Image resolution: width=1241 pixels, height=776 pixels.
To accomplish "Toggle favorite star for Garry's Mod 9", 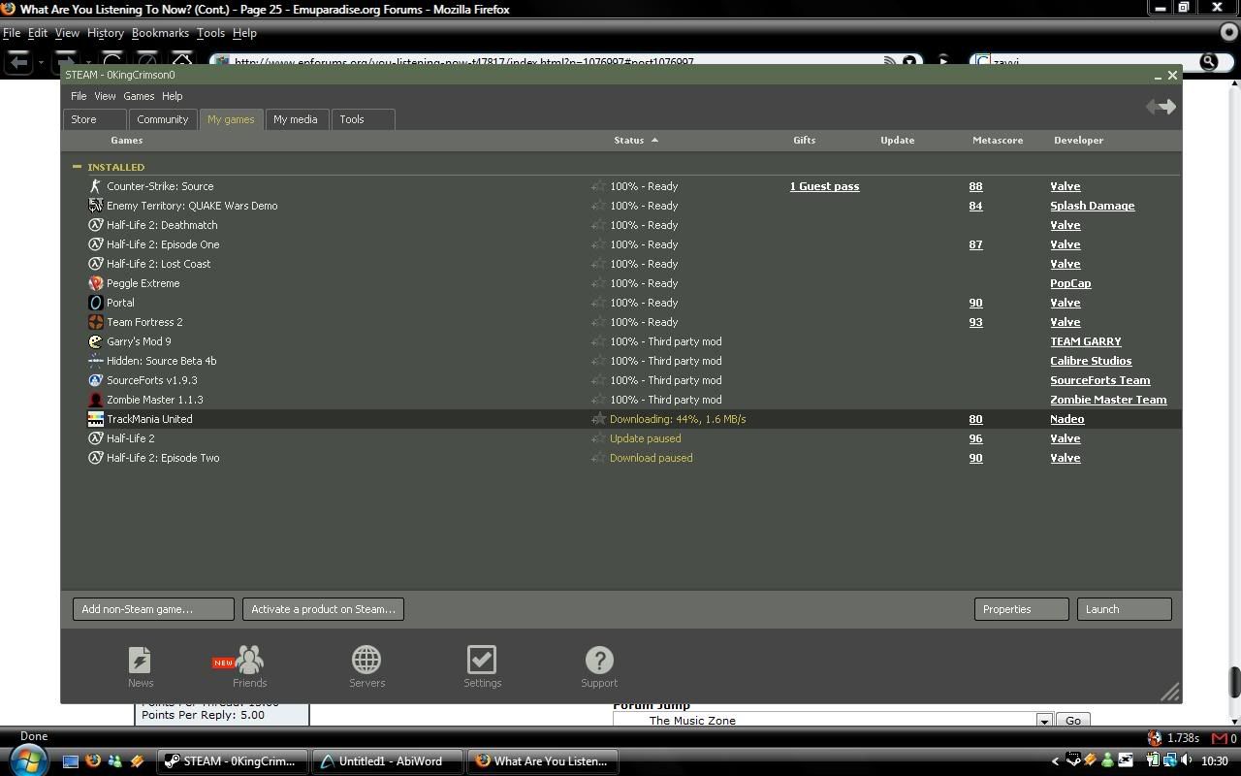I will [598, 341].
